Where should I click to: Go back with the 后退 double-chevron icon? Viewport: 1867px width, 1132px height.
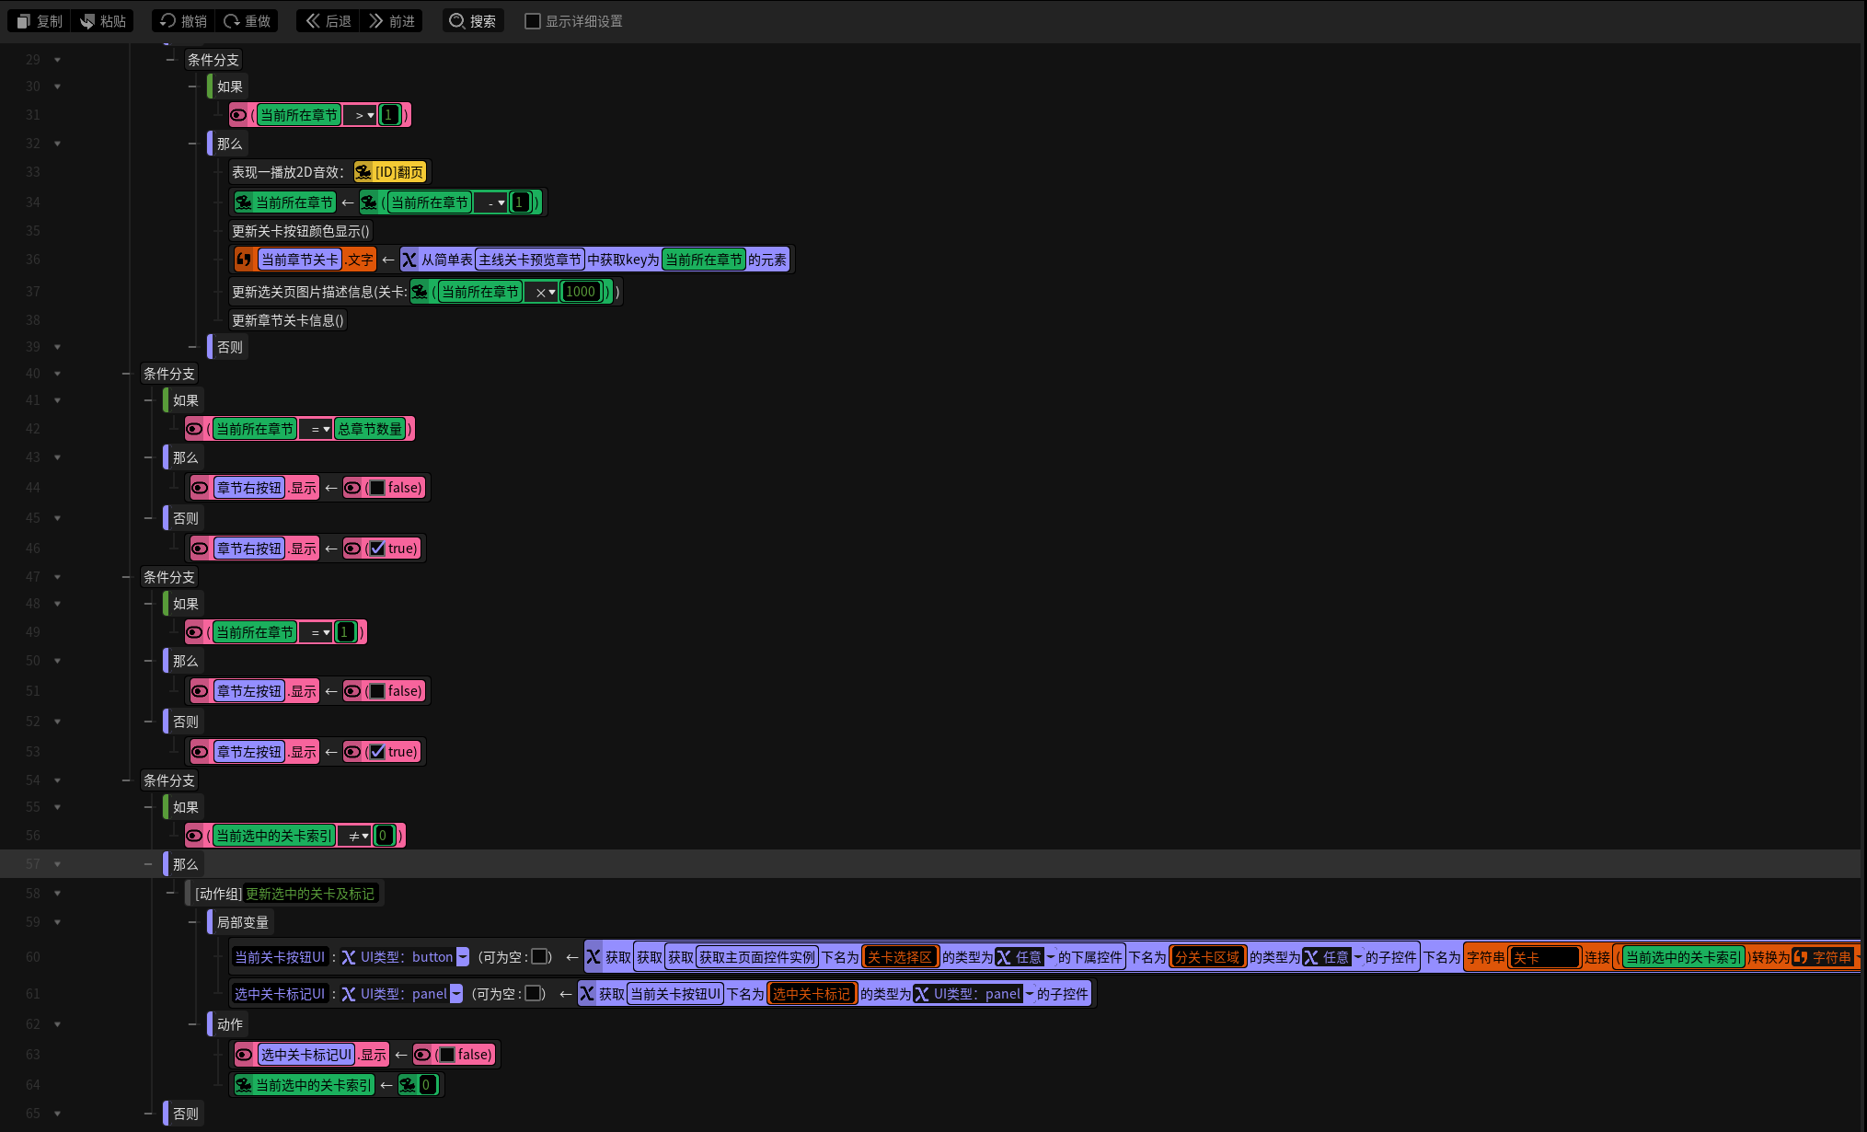pos(313,20)
